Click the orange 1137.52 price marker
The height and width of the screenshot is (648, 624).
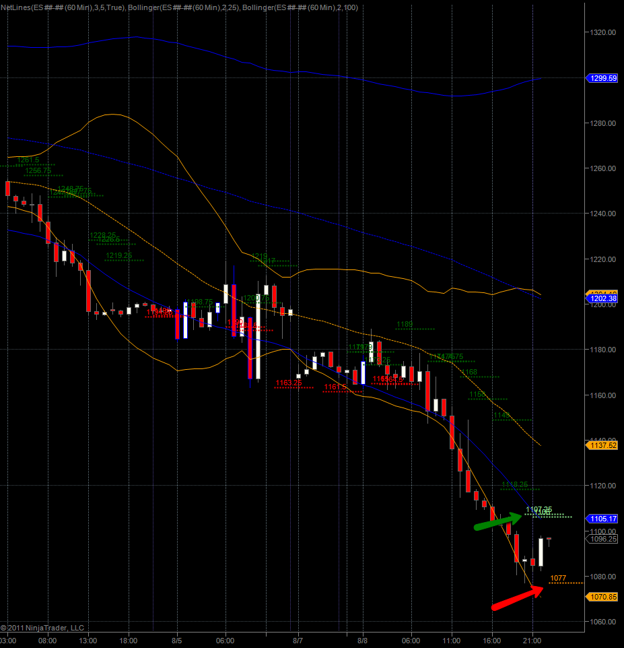click(x=602, y=445)
